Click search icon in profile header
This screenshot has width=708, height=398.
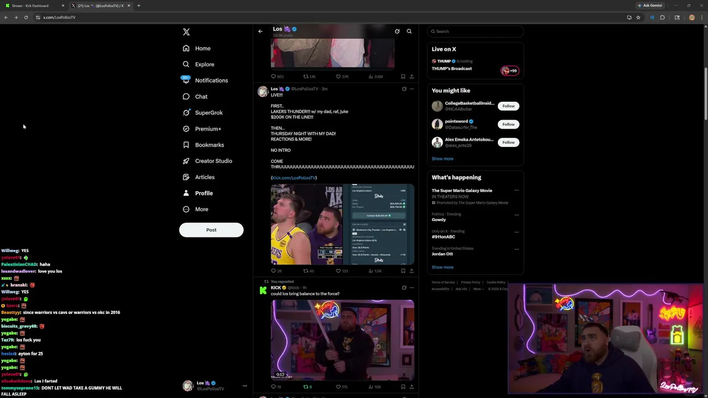point(409,32)
